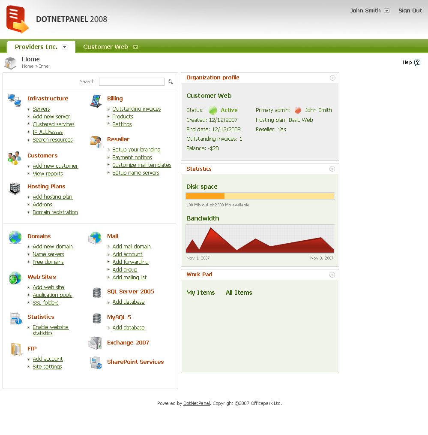Collapse the Organization profile panel
The width and height of the screenshot is (428, 435).
coord(332,78)
